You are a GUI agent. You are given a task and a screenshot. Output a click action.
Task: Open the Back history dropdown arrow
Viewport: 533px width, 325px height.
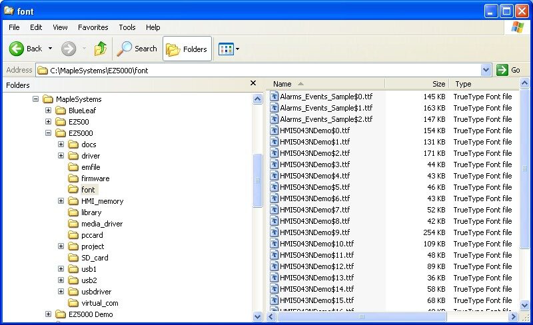pyautogui.click(x=51, y=49)
